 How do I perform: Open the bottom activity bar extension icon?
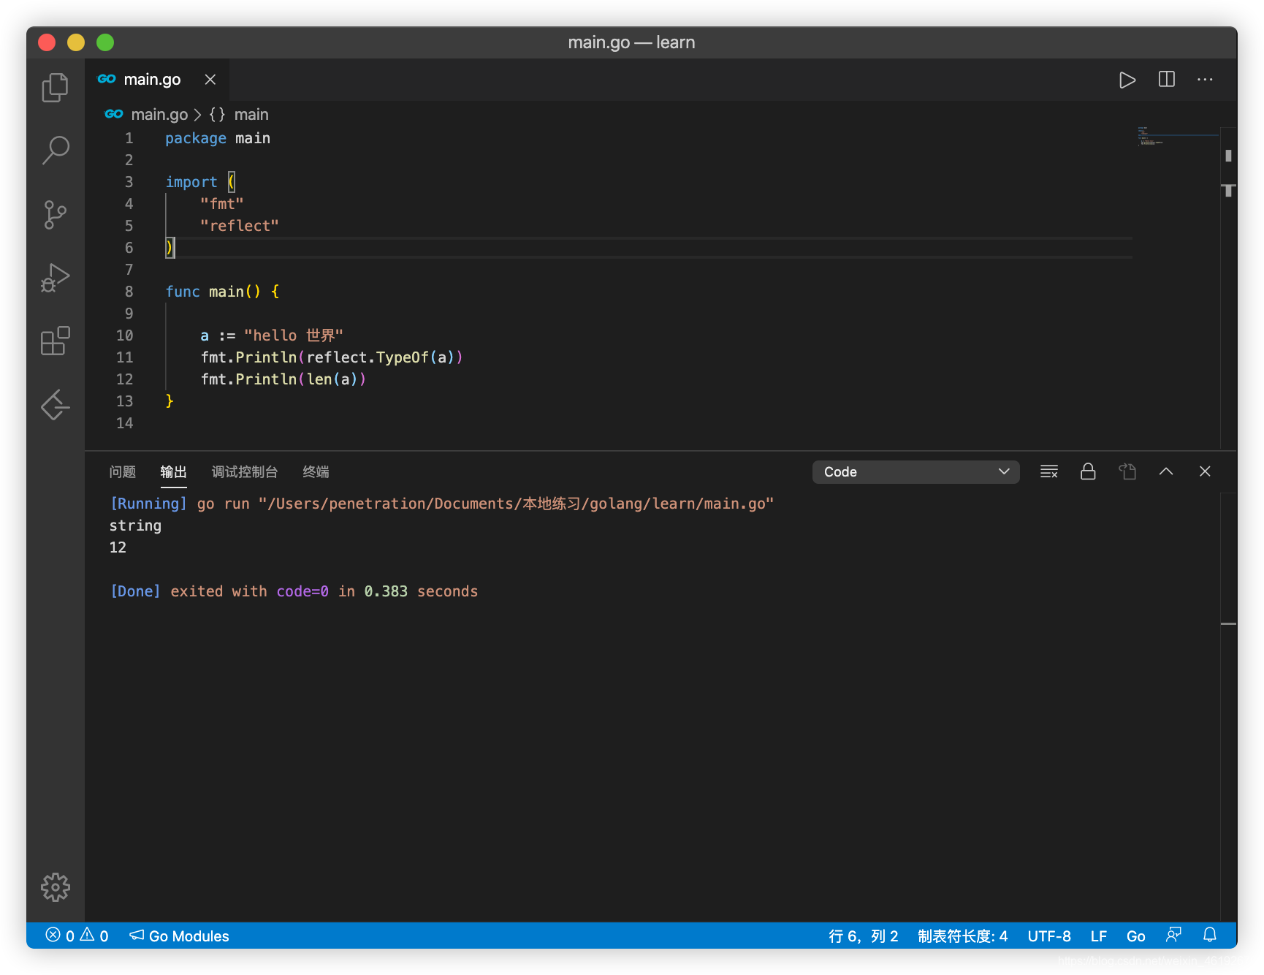[56, 405]
